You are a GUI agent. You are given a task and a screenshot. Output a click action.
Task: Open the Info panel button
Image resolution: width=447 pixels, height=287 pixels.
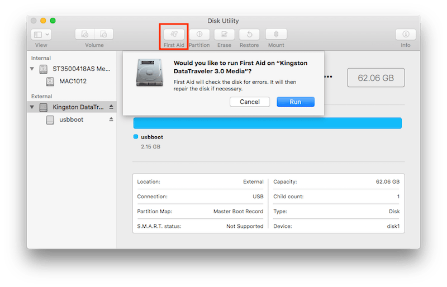pos(406,34)
